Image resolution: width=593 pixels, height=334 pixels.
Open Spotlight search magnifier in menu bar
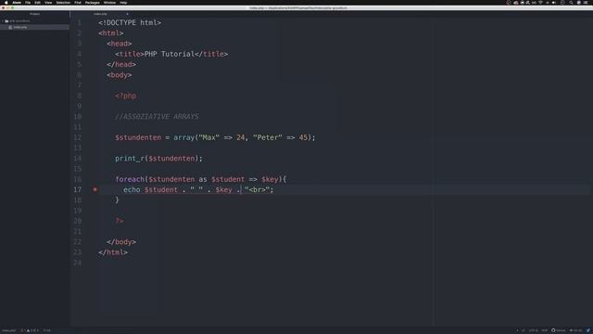tap(571, 2)
